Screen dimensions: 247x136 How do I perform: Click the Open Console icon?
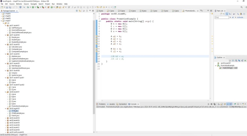243,104
